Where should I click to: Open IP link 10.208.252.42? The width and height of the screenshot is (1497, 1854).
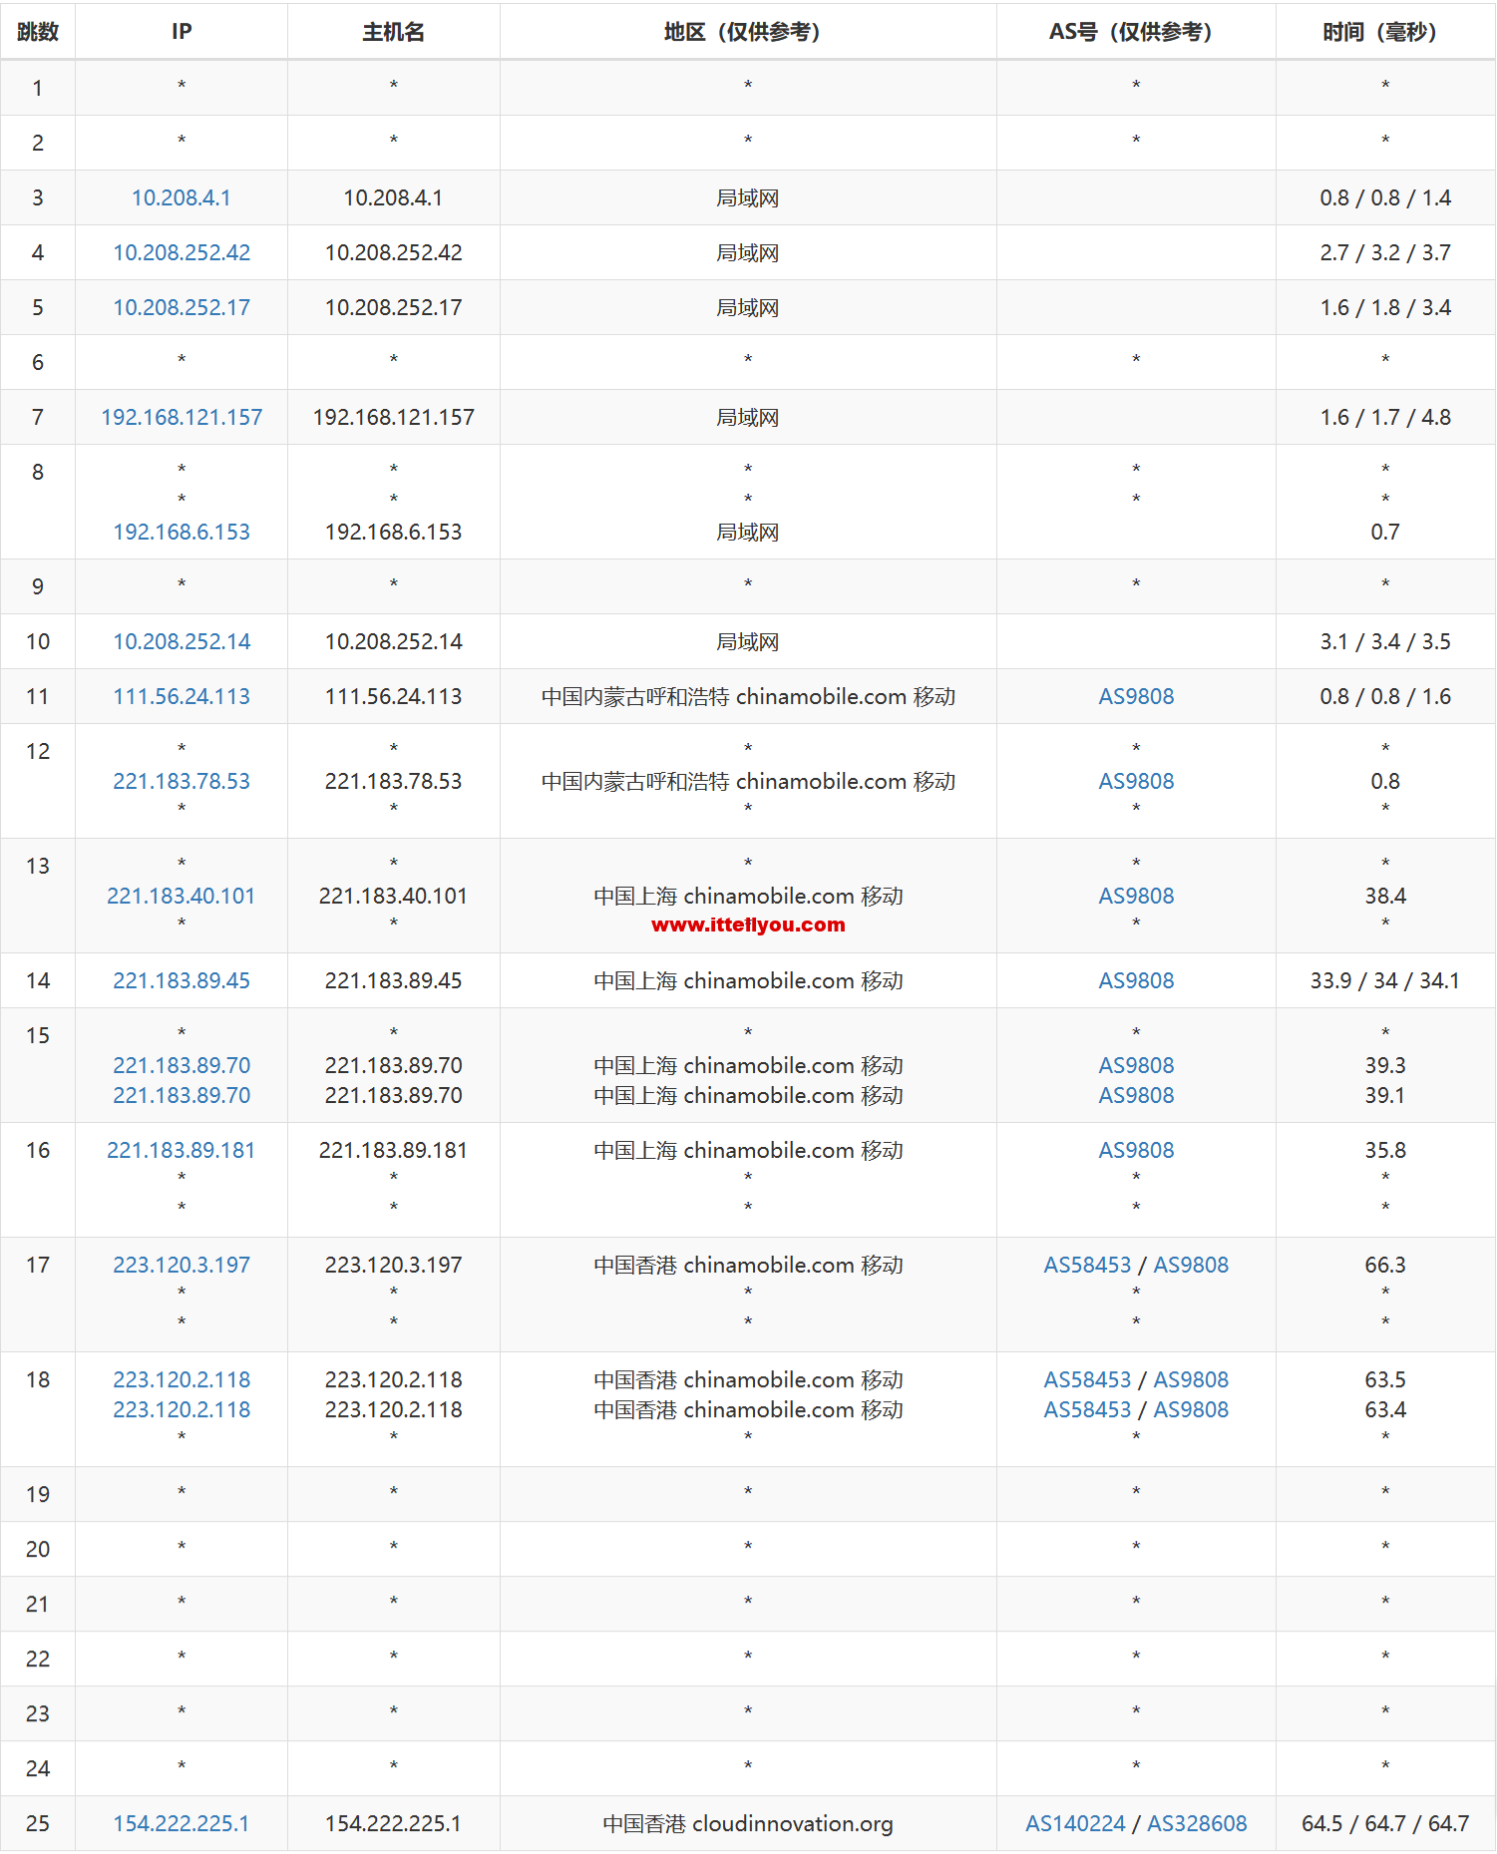[182, 252]
